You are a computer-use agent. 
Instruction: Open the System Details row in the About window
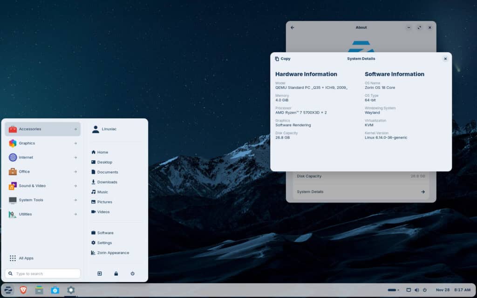click(361, 191)
